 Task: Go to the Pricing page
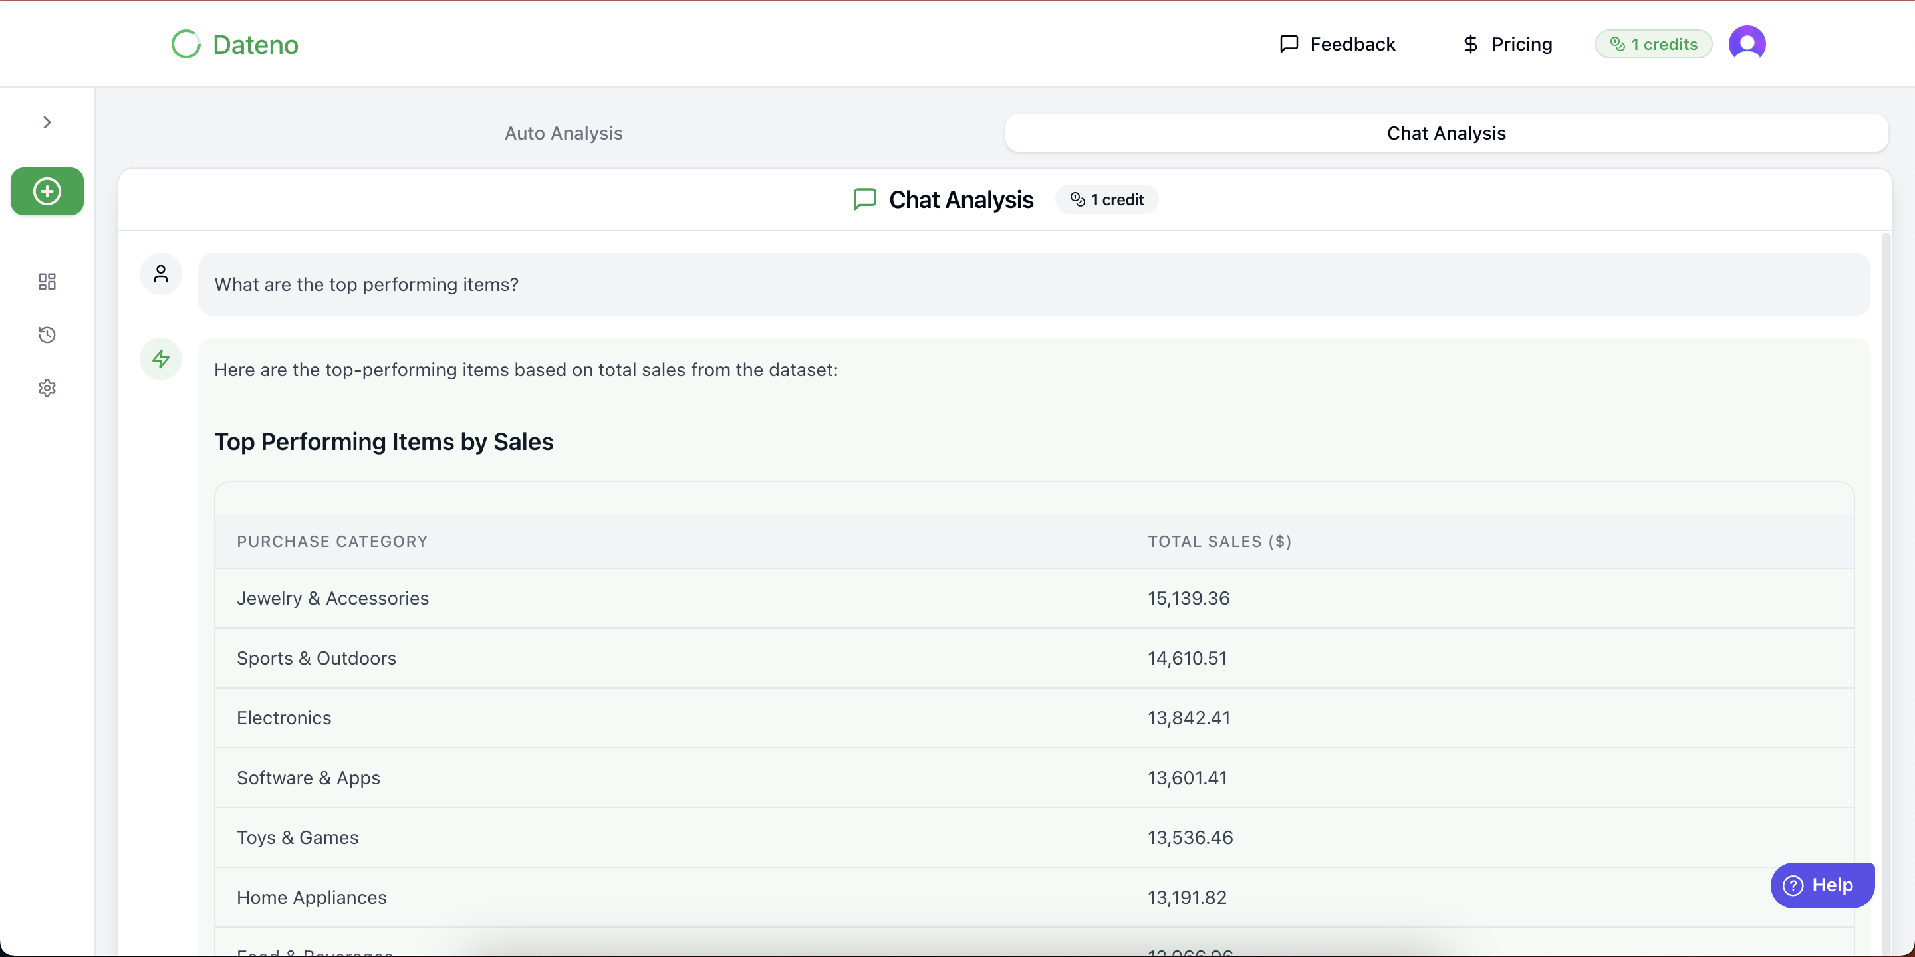tap(1507, 45)
